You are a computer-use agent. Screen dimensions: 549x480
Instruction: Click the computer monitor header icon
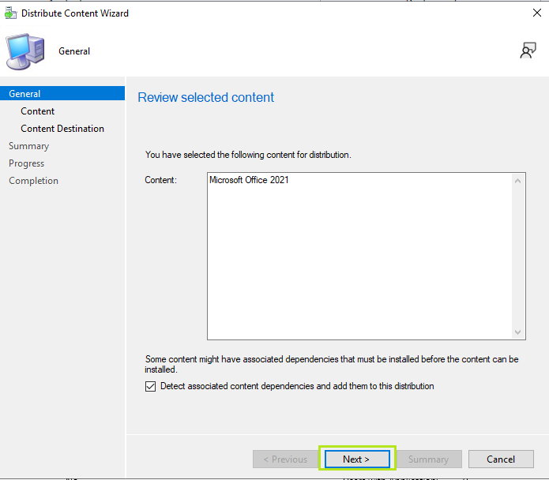(25, 51)
